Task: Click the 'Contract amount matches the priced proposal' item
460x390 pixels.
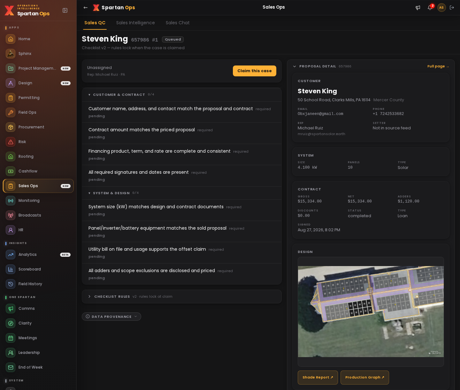Action: click(x=182, y=133)
